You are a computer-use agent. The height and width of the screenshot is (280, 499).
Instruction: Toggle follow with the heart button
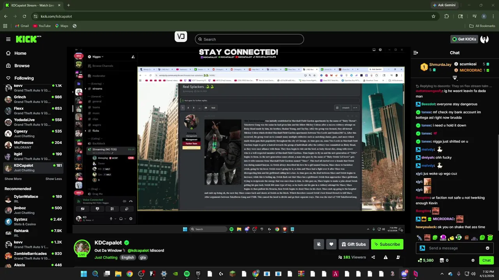(x=331, y=244)
